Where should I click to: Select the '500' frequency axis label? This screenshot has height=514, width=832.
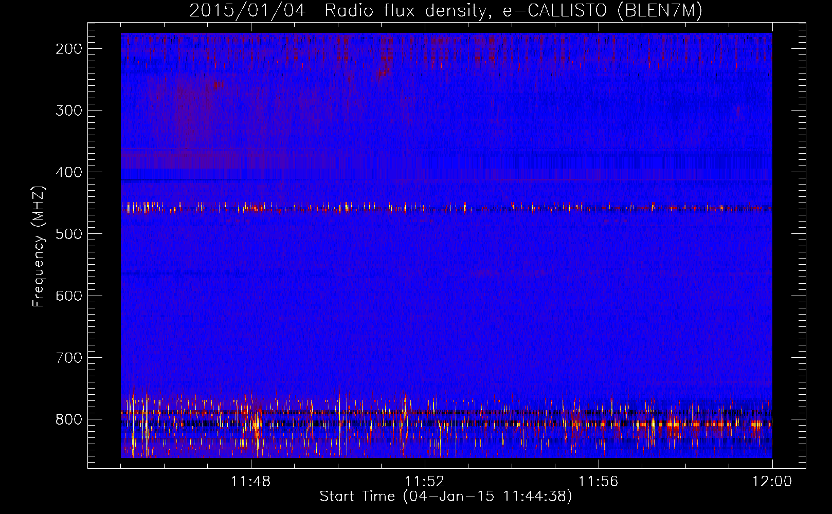tap(68, 234)
